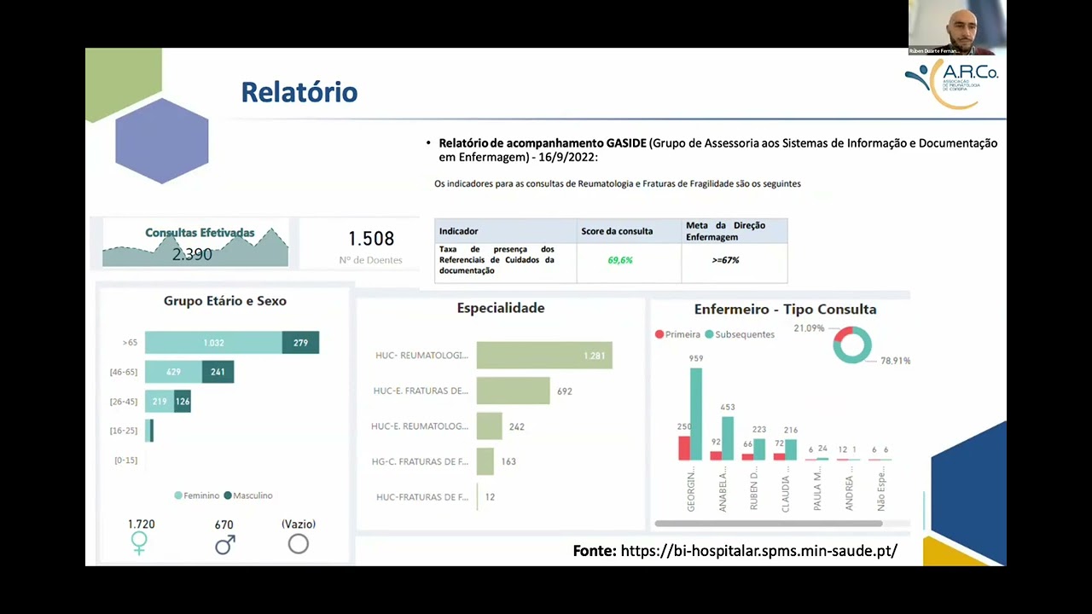Click the circle icon under (Vazio)
The height and width of the screenshot is (614, 1092).
298,544
